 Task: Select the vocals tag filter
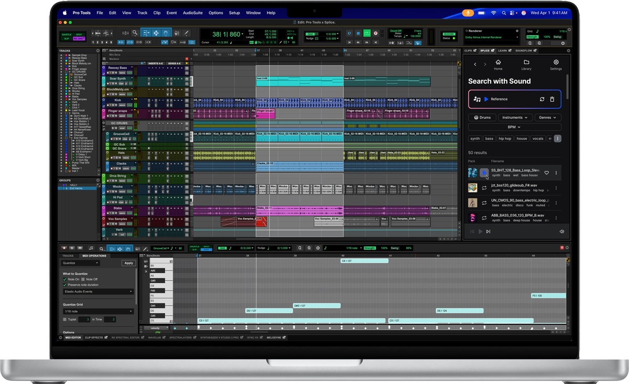[538, 138]
